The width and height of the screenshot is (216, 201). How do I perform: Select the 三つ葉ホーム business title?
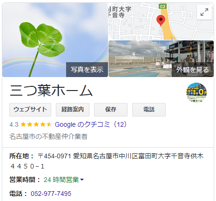(x=51, y=91)
